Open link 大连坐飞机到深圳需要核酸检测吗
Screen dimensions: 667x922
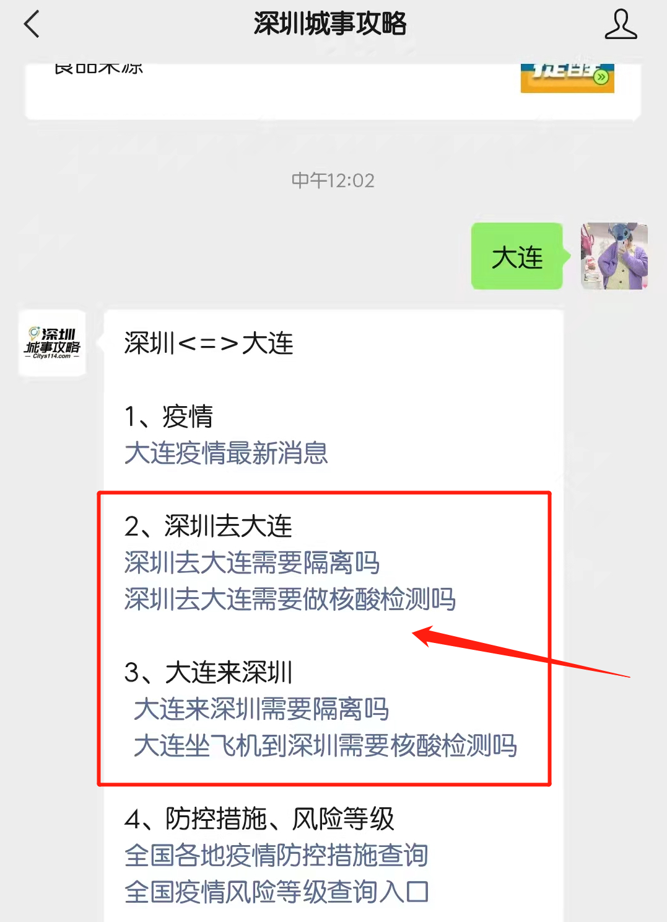coord(325,746)
